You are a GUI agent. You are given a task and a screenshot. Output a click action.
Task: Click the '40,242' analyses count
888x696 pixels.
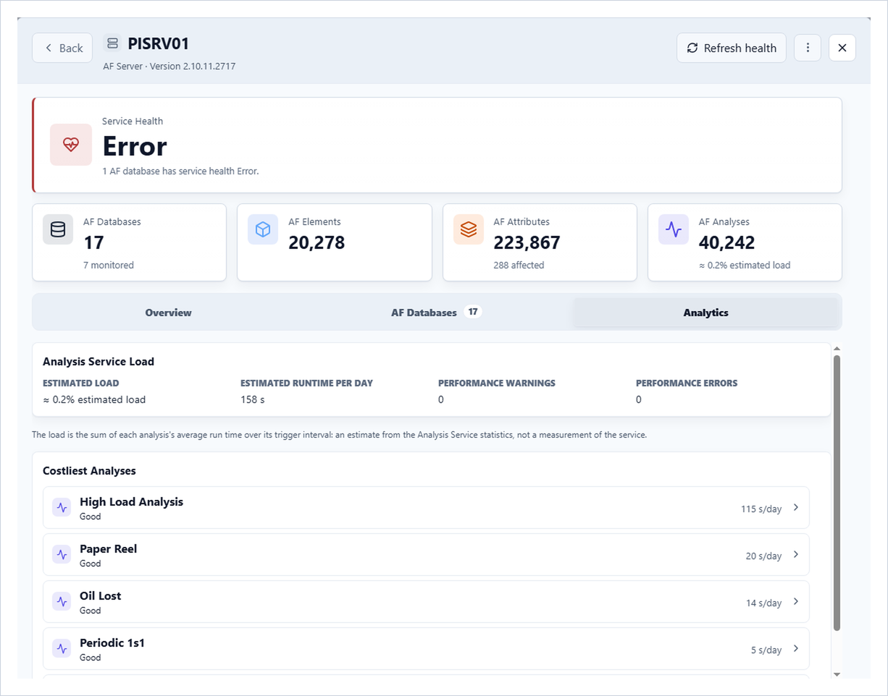tap(727, 243)
